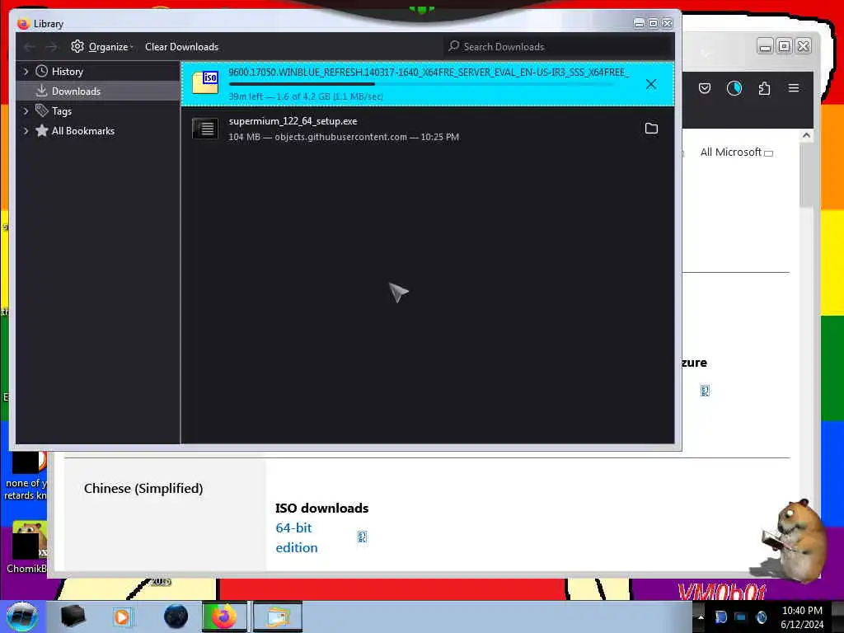
Task: Click the icon next to 64-bit edition
Action: [363, 537]
